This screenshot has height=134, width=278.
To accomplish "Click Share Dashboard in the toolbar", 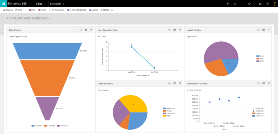I will coord(77,10).
